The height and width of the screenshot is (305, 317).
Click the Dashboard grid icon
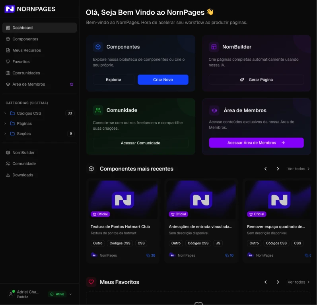(8, 28)
